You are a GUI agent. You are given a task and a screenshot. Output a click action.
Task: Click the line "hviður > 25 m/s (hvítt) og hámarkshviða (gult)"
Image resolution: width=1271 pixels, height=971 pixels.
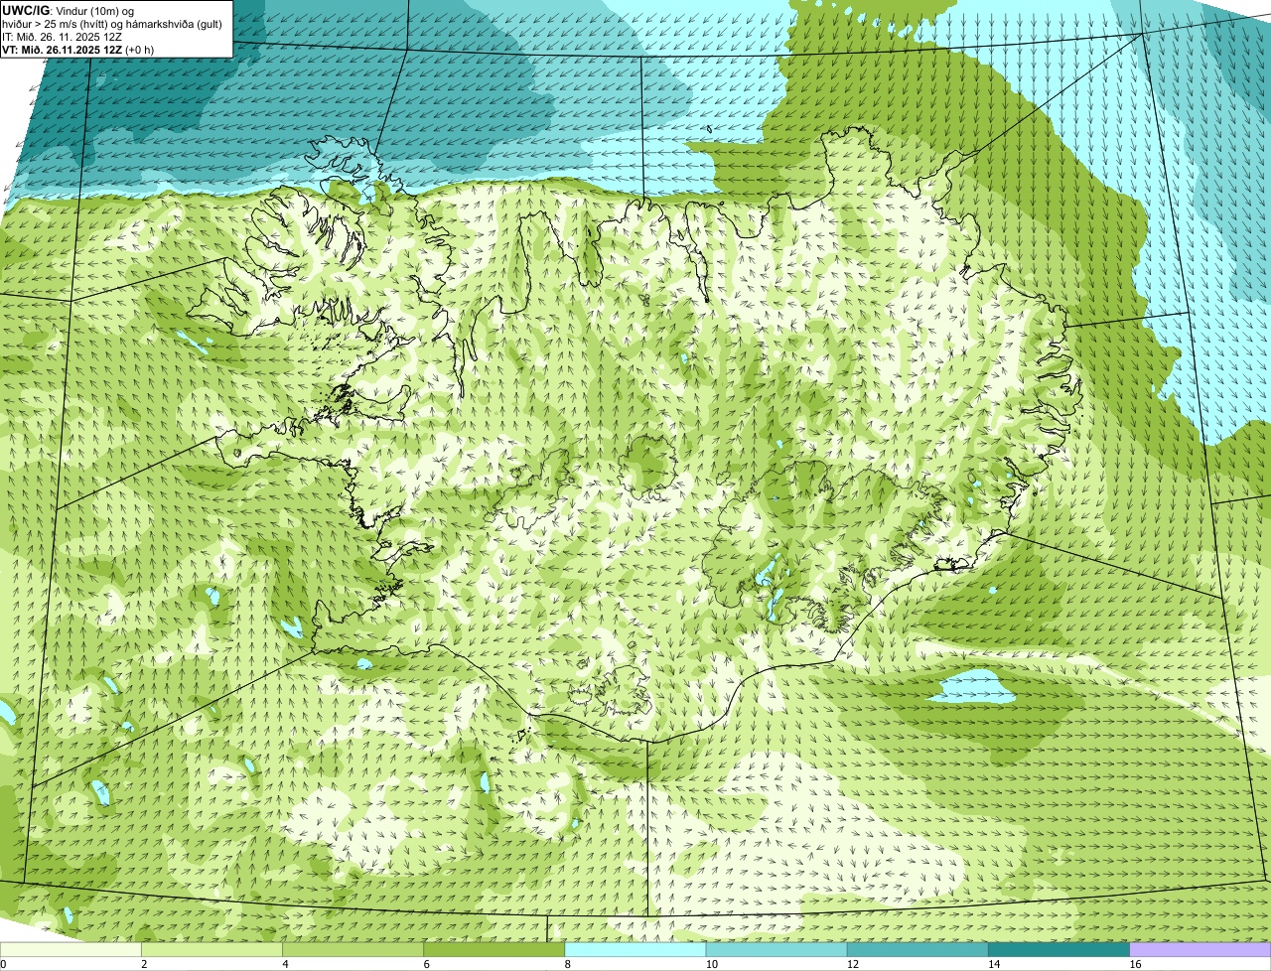[x=112, y=24]
